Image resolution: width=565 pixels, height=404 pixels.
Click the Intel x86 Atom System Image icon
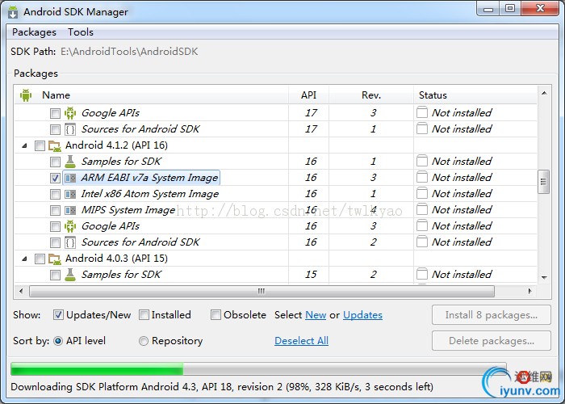70,194
